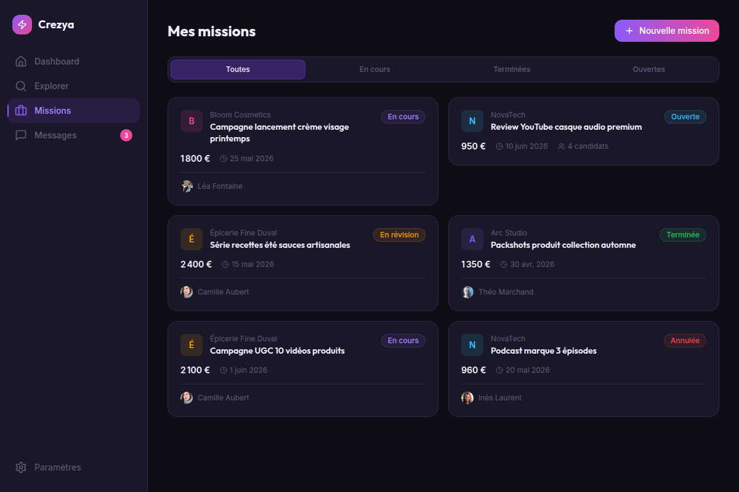This screenshot has width=739, height=492.
Task: Click Camille Aubert's avatar on recettes card
Action: coord(187,292)
